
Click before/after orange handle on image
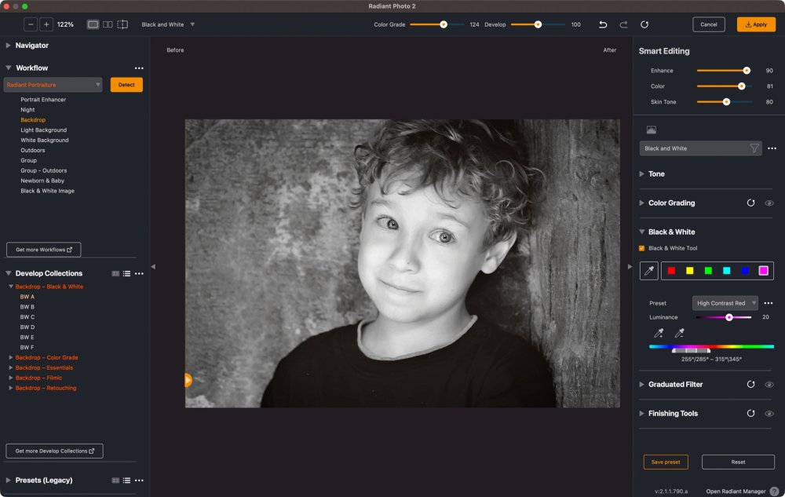188,380
